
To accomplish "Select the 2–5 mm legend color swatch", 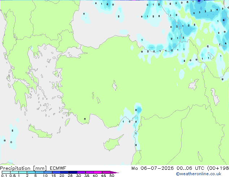I will tap(31, 172).
